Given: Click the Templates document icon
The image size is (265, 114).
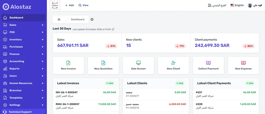Looking at the screenshot, I should pos(5,98).
